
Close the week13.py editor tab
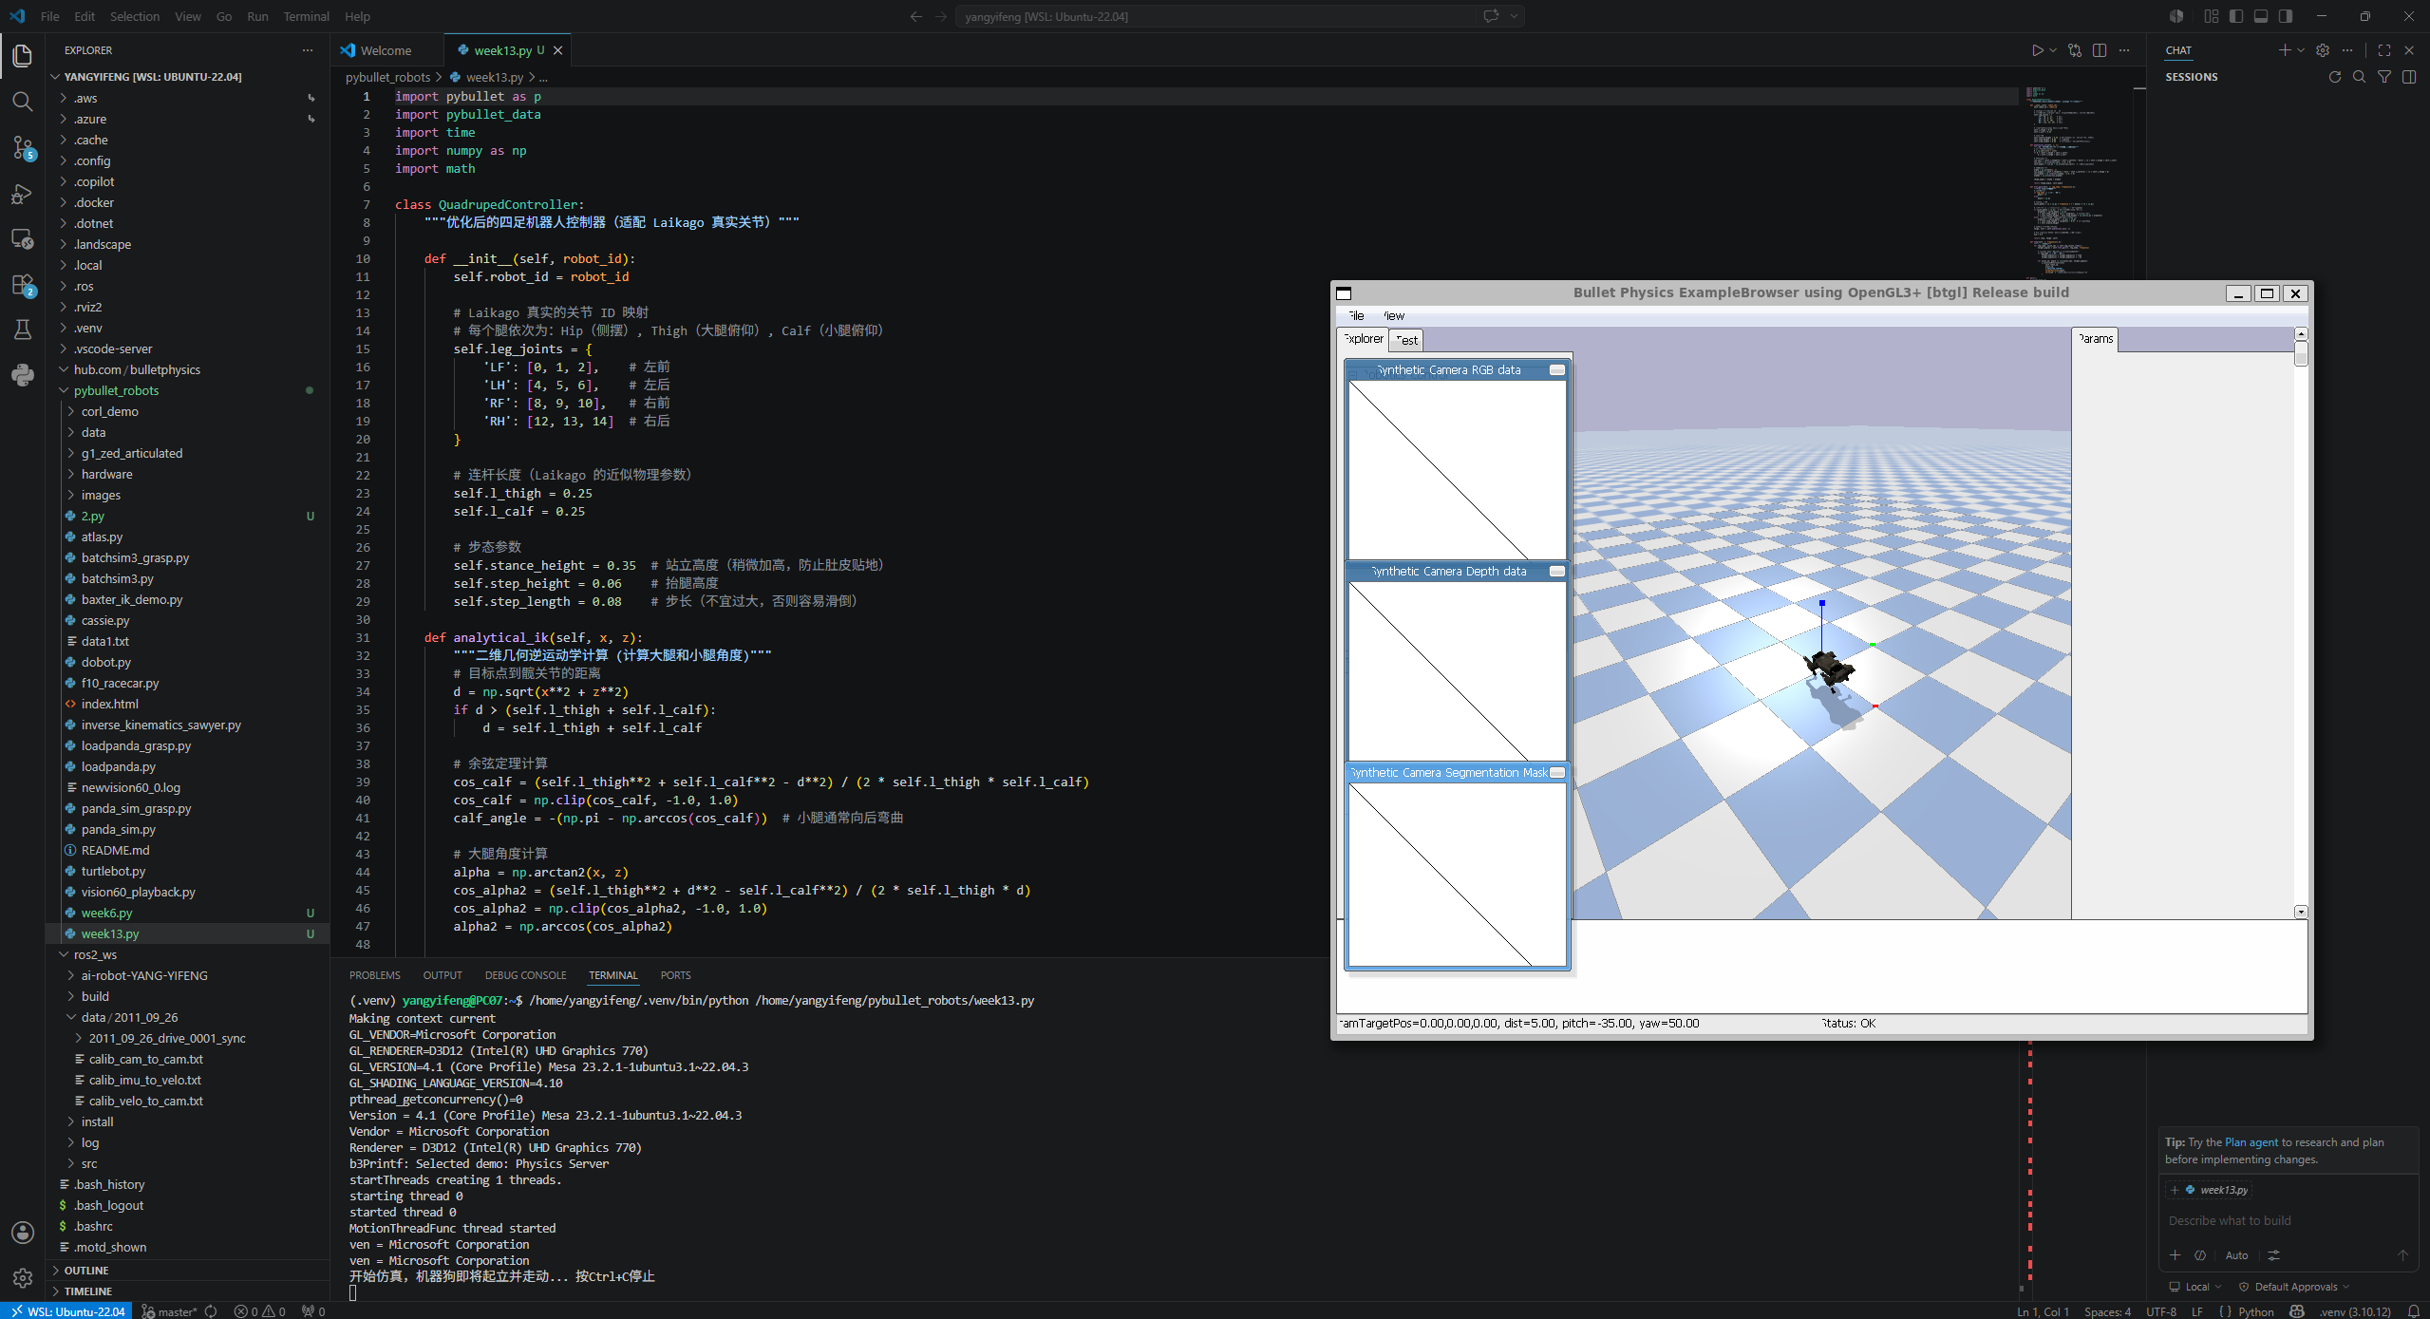point(558,50)
